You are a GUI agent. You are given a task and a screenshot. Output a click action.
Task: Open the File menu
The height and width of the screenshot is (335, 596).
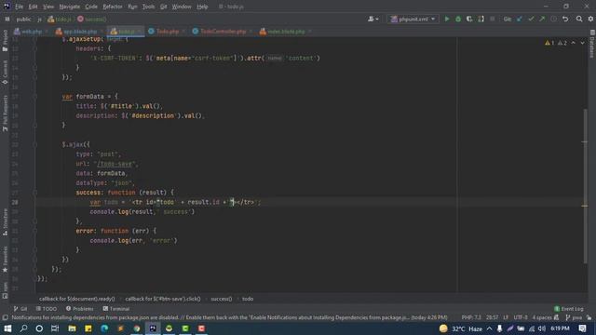pyautogui.click(x=19, y=7)
